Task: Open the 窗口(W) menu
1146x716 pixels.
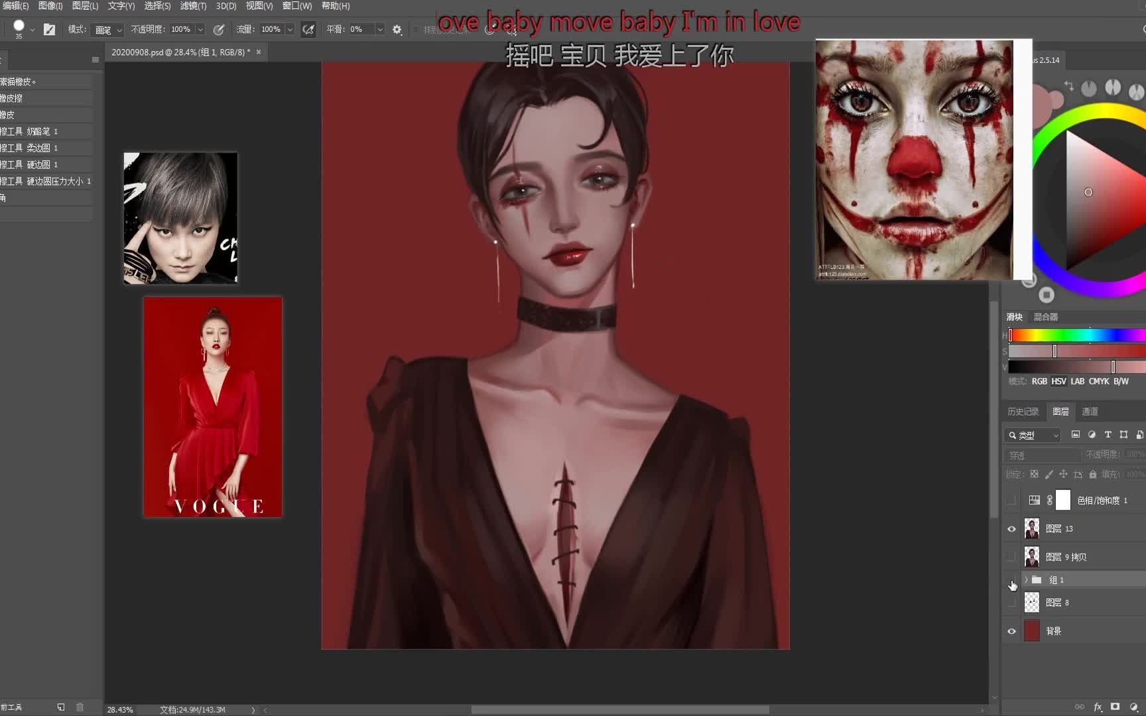Action: pos(297,6)
